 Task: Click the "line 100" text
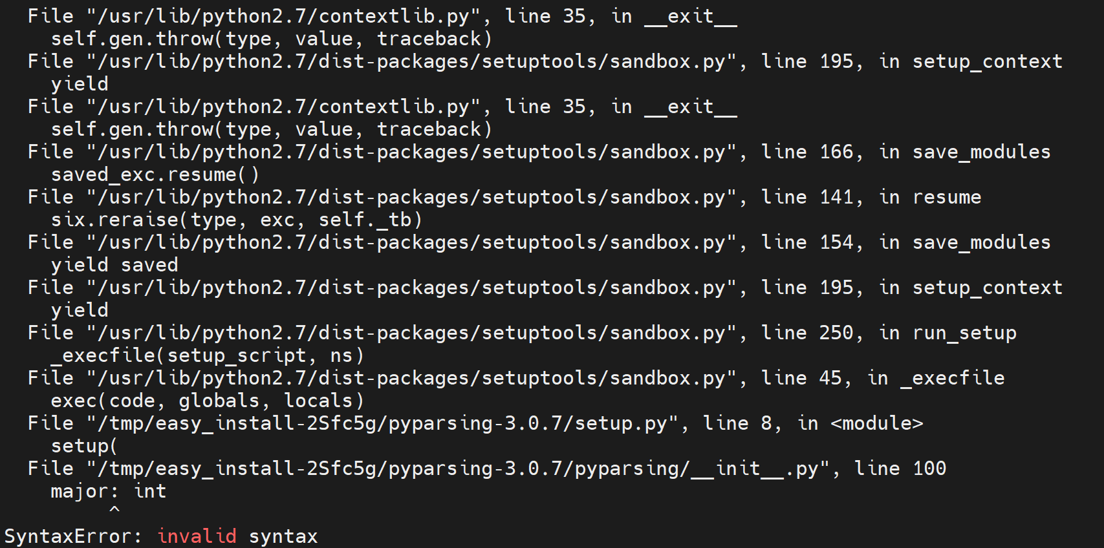pyautogui.click(x=900, y=469)
